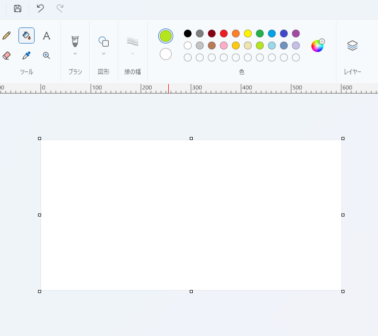Image resolution: width=378 pixels, height=336 pixels.
Task: Click the top-left canvas resize handle
Action: tap(40, 138)
